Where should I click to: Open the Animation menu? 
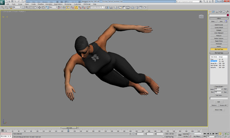coord(49,4)
